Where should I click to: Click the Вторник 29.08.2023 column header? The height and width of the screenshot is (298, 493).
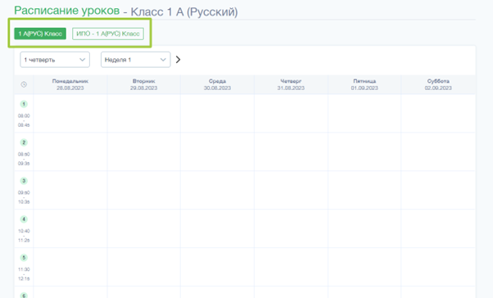coord(143,84)
